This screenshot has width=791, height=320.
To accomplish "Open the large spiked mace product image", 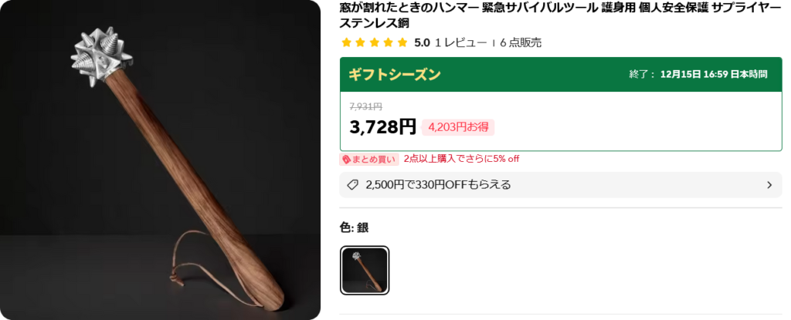I will click(x=160, y=160).
